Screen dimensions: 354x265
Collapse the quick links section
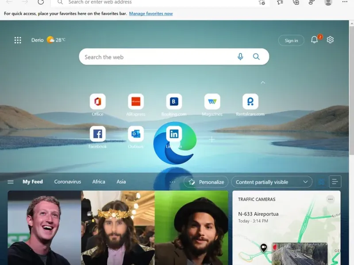point(263,83)
